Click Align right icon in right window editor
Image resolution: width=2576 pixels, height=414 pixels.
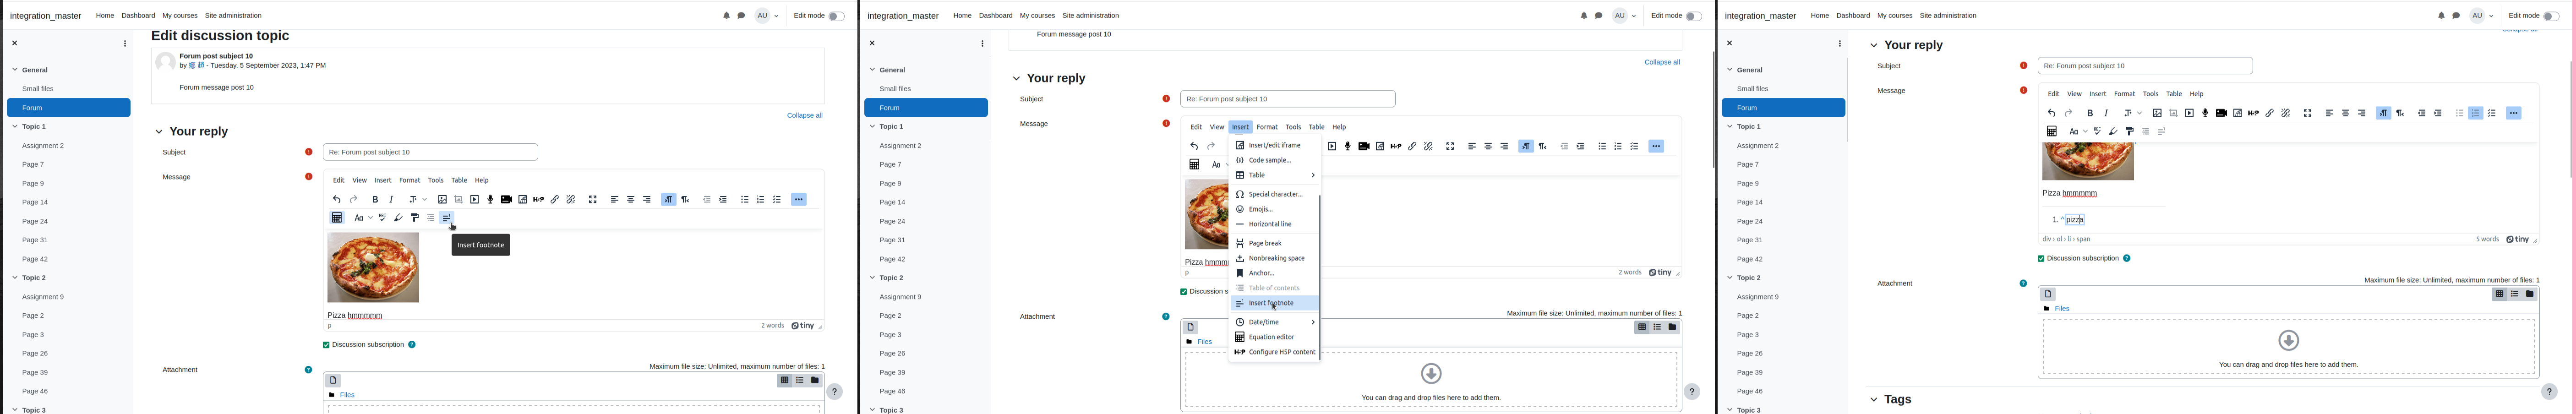click(x=2362, y=114)
